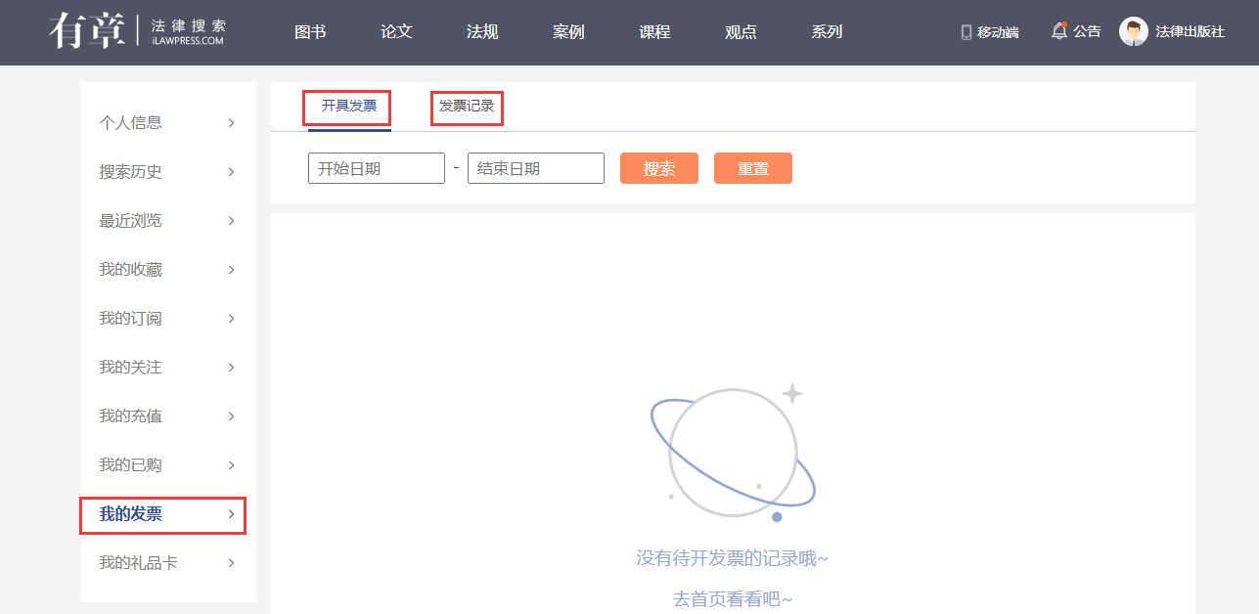Expand the 个人信息 chevron arrow
The image size is (1259, 614).
[x=231, y=123]
